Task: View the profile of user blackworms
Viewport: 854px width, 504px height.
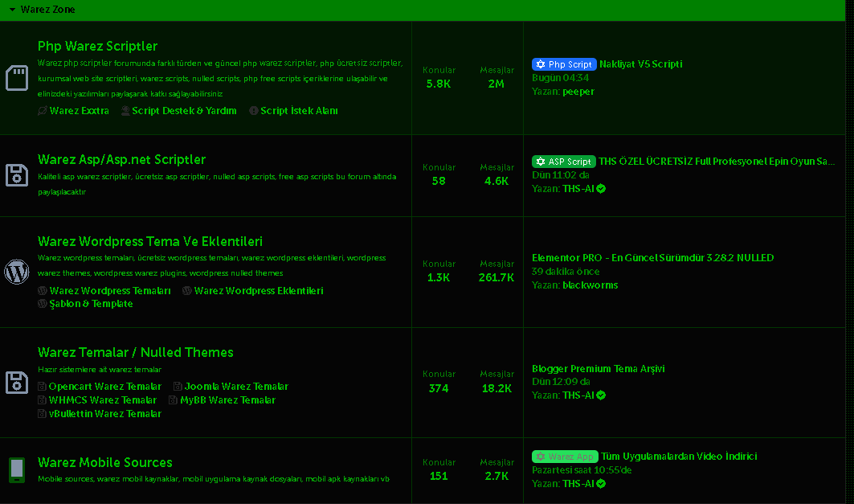Action: [590, 285]
